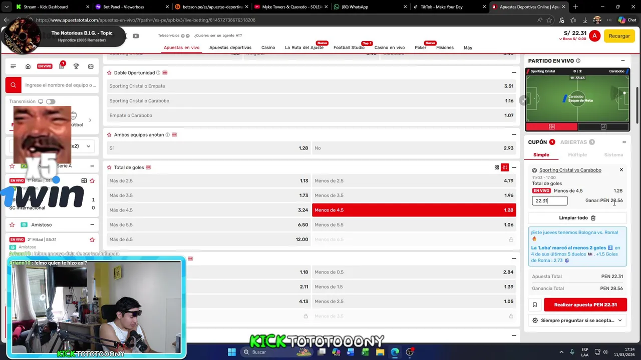Select the EN VIVO badge in sidebar toolbar
The image size is (641, 360).
point(45,66)
